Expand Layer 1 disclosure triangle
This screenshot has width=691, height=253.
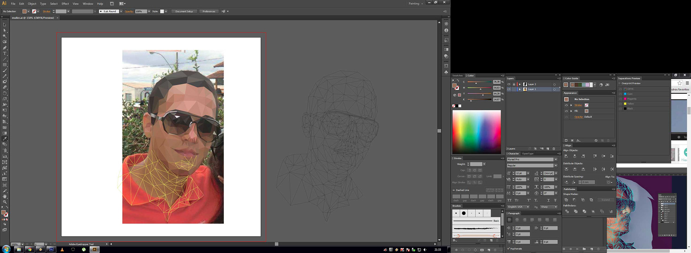point(520,89)
